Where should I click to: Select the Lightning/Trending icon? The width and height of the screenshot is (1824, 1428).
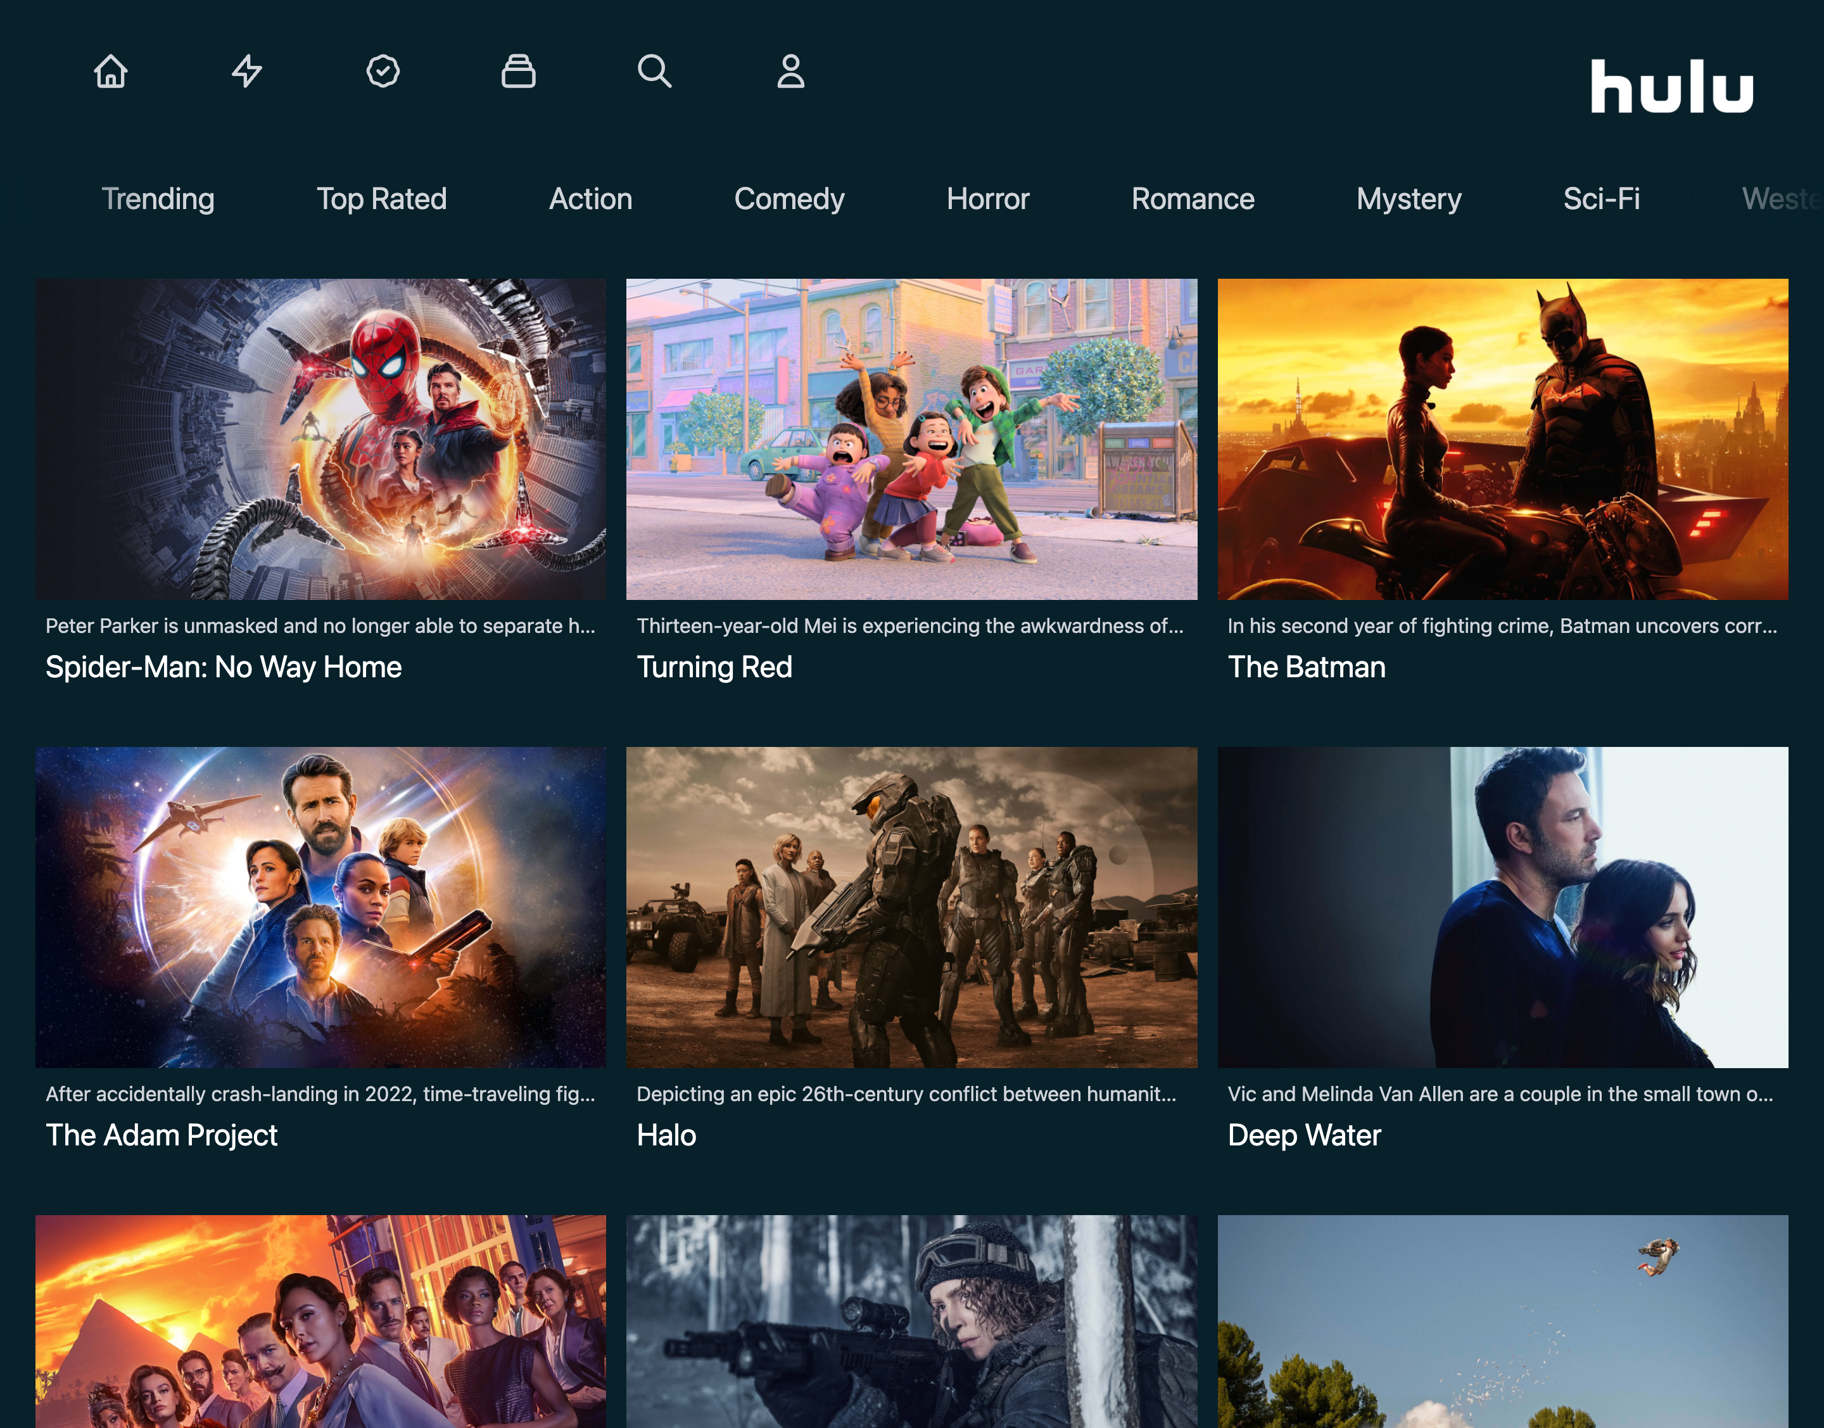246,70
